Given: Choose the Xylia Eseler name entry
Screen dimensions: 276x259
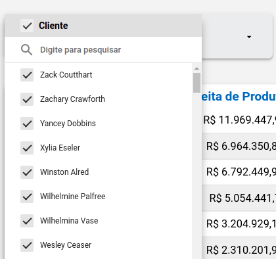Looking at the screenshot, I should pos(60,148).
